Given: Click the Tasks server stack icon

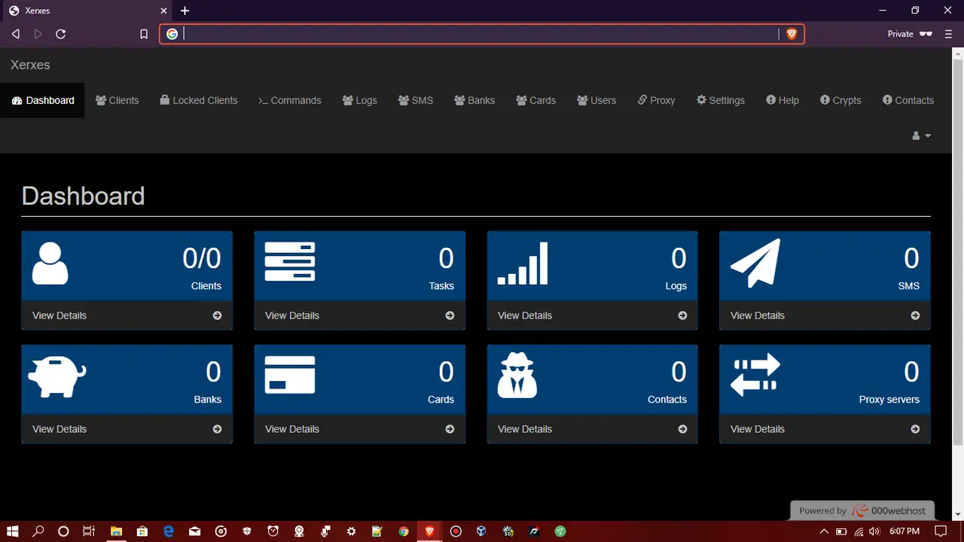Looking at the screenshot, I should pyautogui.click(x=290, y=262).
